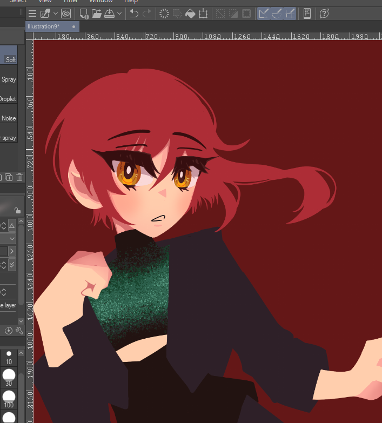Click the Clear (starburst) icon
382x423 pixels.
click(x=164, y=14)
